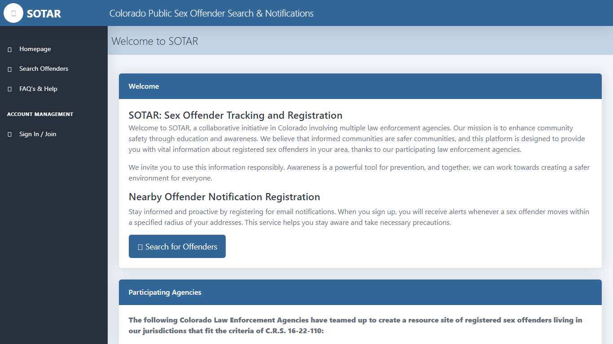Click the icon beside Homepage in sidebar
This screenshot has width=613, height=344.
[10, 49]
